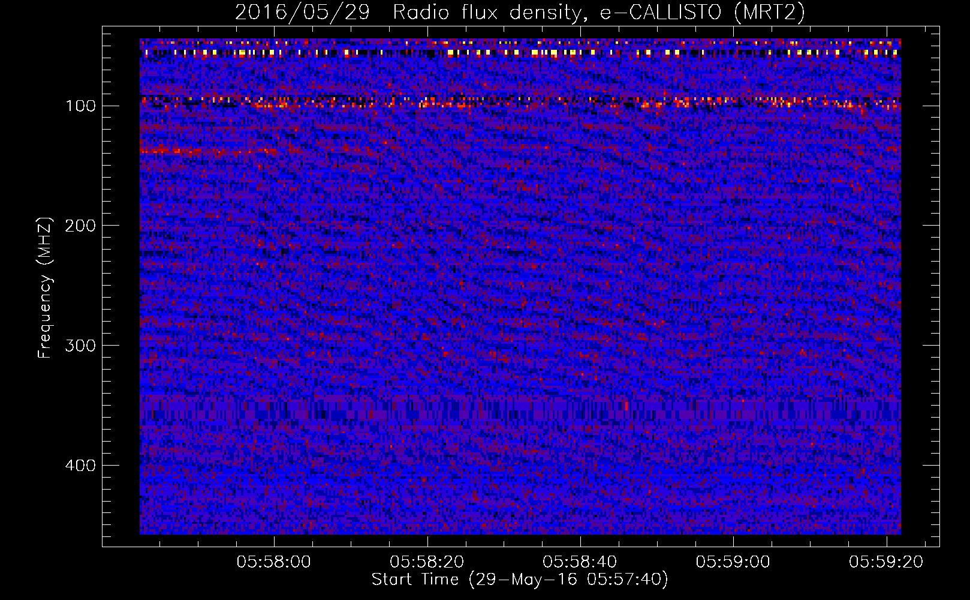Click the 300 frequency tick label
Viewport: 970px width, 600px height.
click(x=80, y=346)
